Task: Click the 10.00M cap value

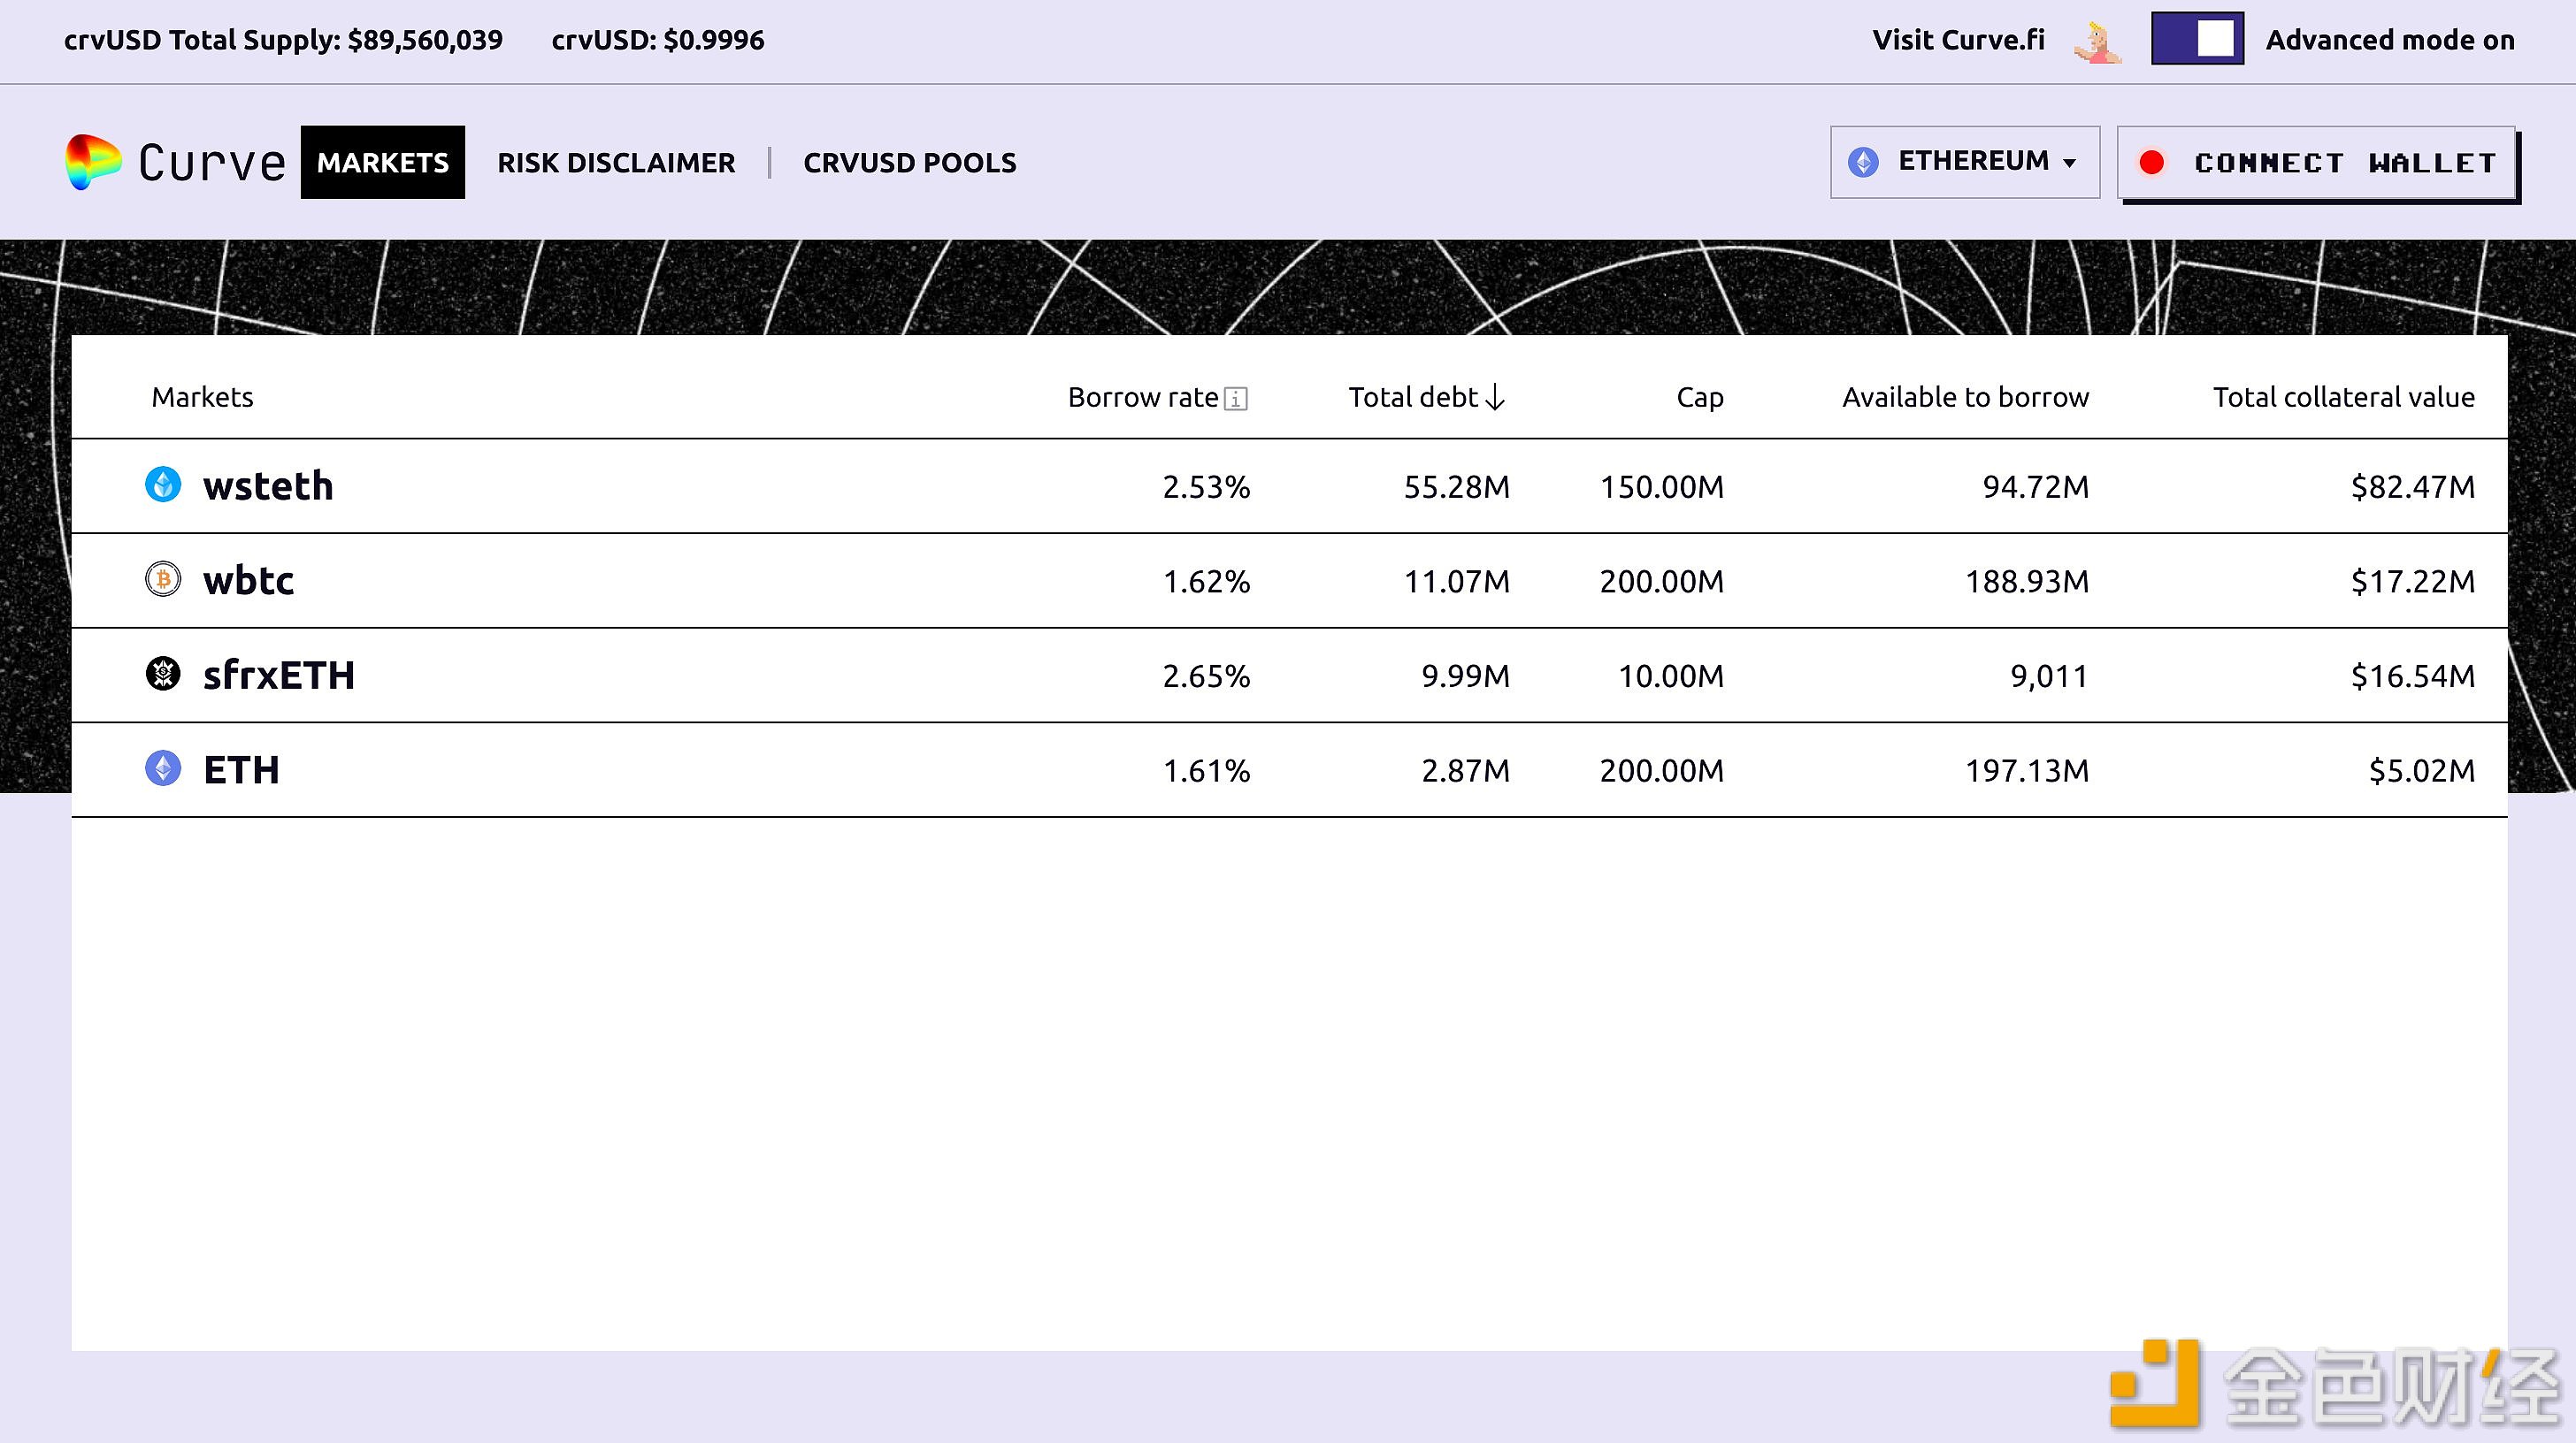Action: pos(1671,676)
